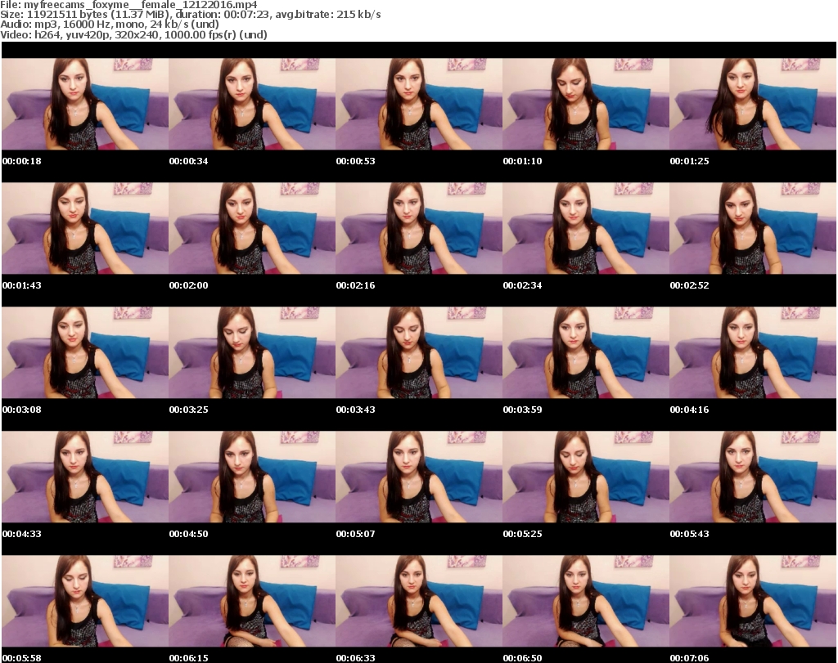Click the timestamp text 00:07:06
The width and height of the screenshot is (838, 663).
689,658
